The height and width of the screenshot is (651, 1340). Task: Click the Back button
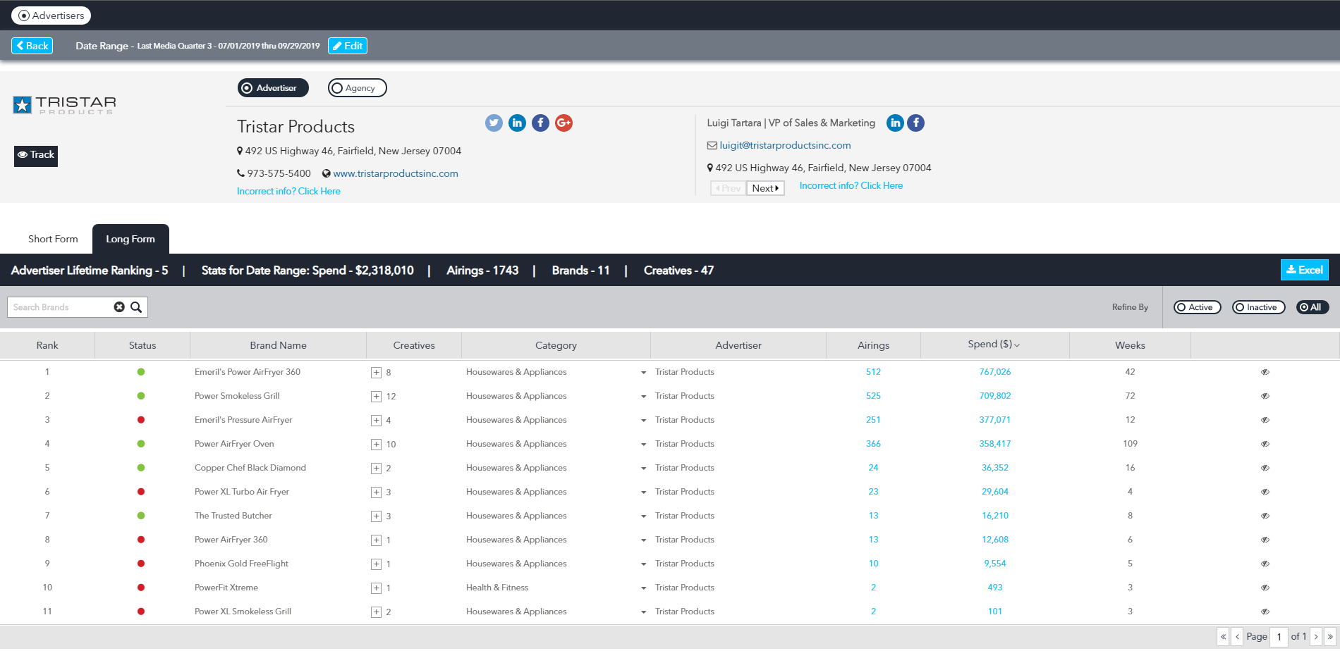point(32,46)
